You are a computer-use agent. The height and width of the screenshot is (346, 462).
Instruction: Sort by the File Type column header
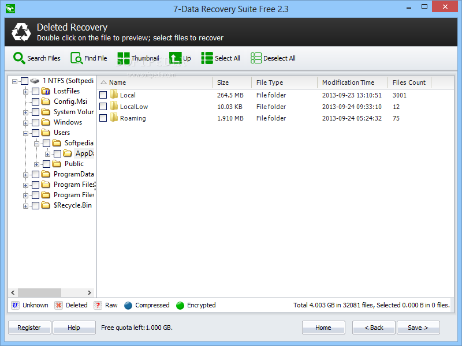[284, 82]
